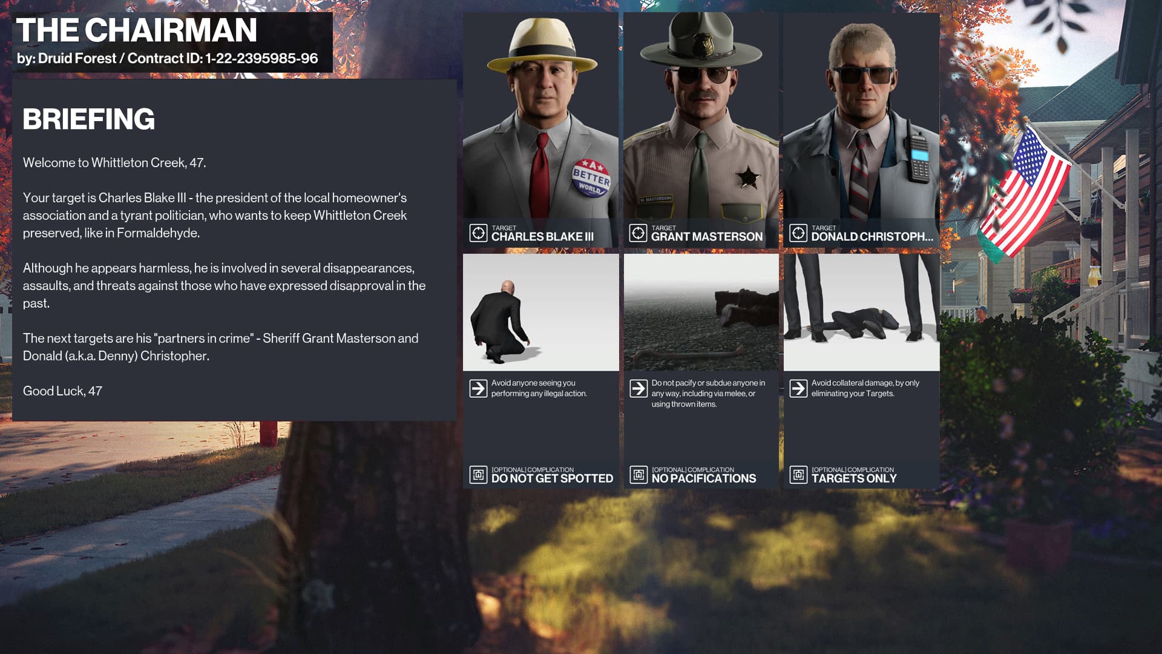Click 'Welcome to Whittleton Creek, 47.' line
Image resolution: width=1162 pixels, height=654 pixels.
(114, 163)
